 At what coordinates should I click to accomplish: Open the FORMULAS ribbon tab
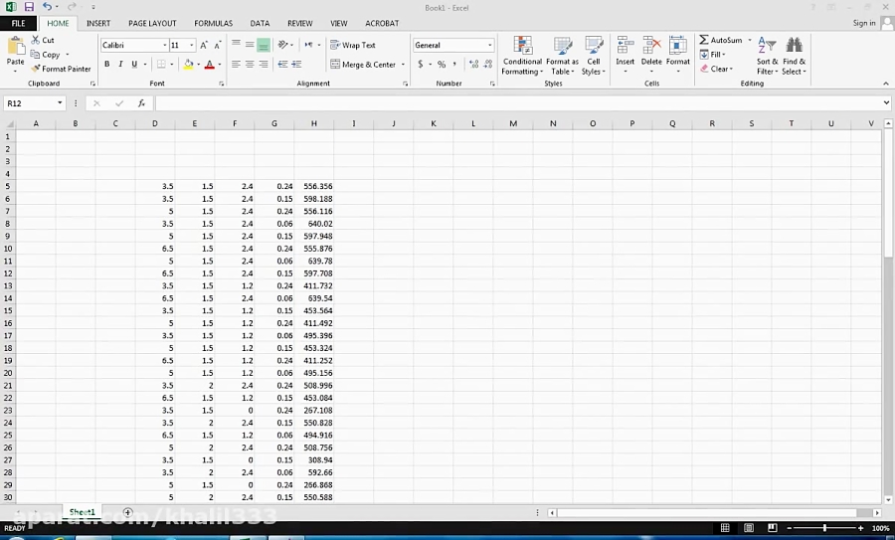tap(213, 23)
